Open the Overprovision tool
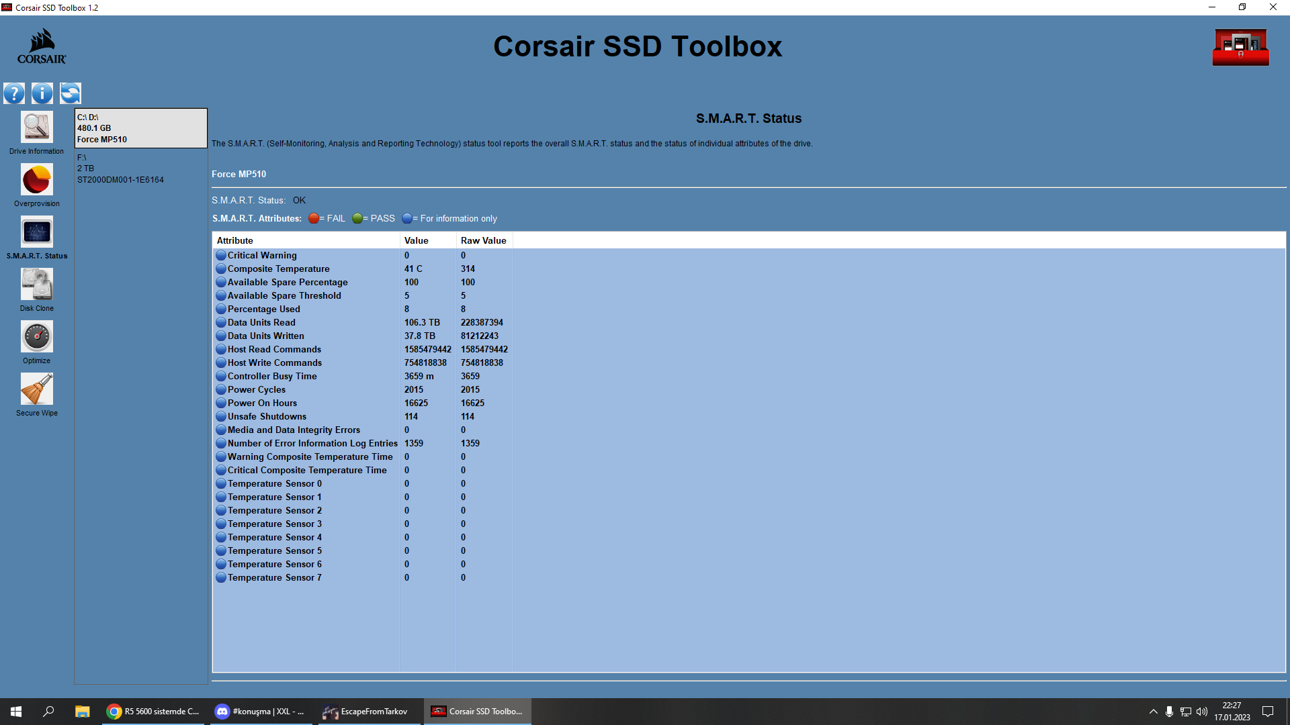The width and height of the screenshot is (1290, 725). coord(36,180)
